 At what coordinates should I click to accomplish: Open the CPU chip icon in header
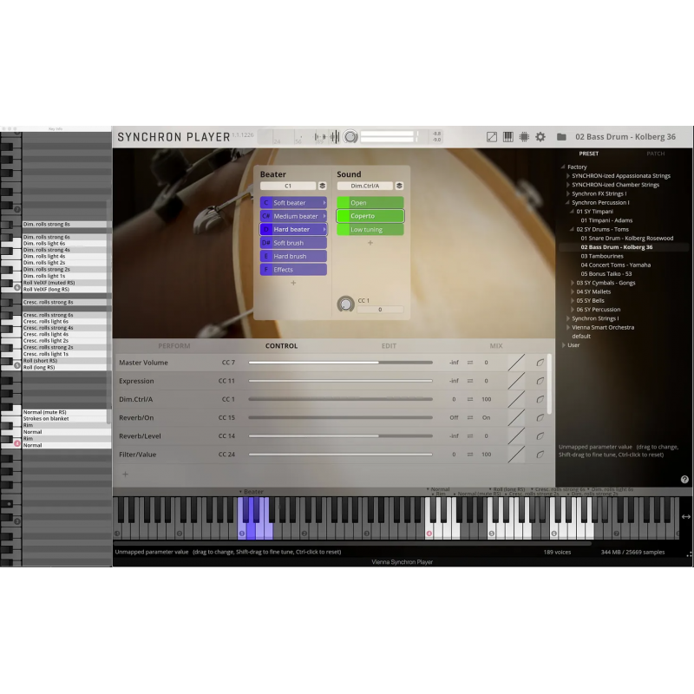tap(524, 137)
